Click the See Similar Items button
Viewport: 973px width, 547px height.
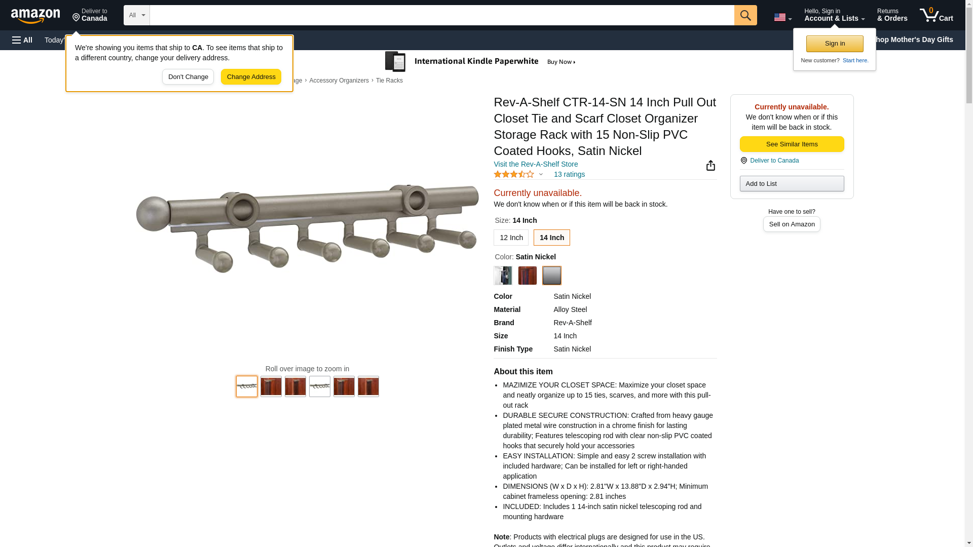pos(792,144)
